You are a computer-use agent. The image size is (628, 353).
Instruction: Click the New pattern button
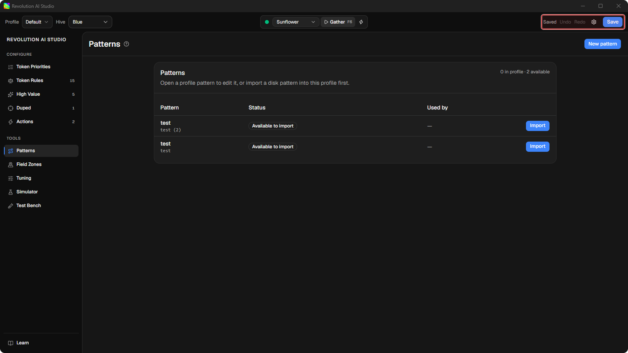pyautogui.click(x=602, y=44)
